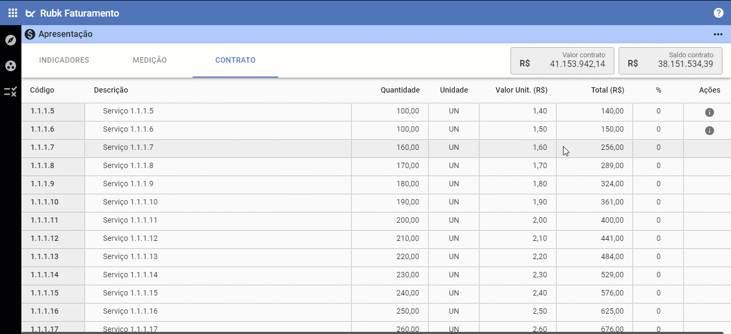Click the group circle icon in sidebar
Image resolution: width=731 pixels, height=334 pixels.
pos(11,66)
